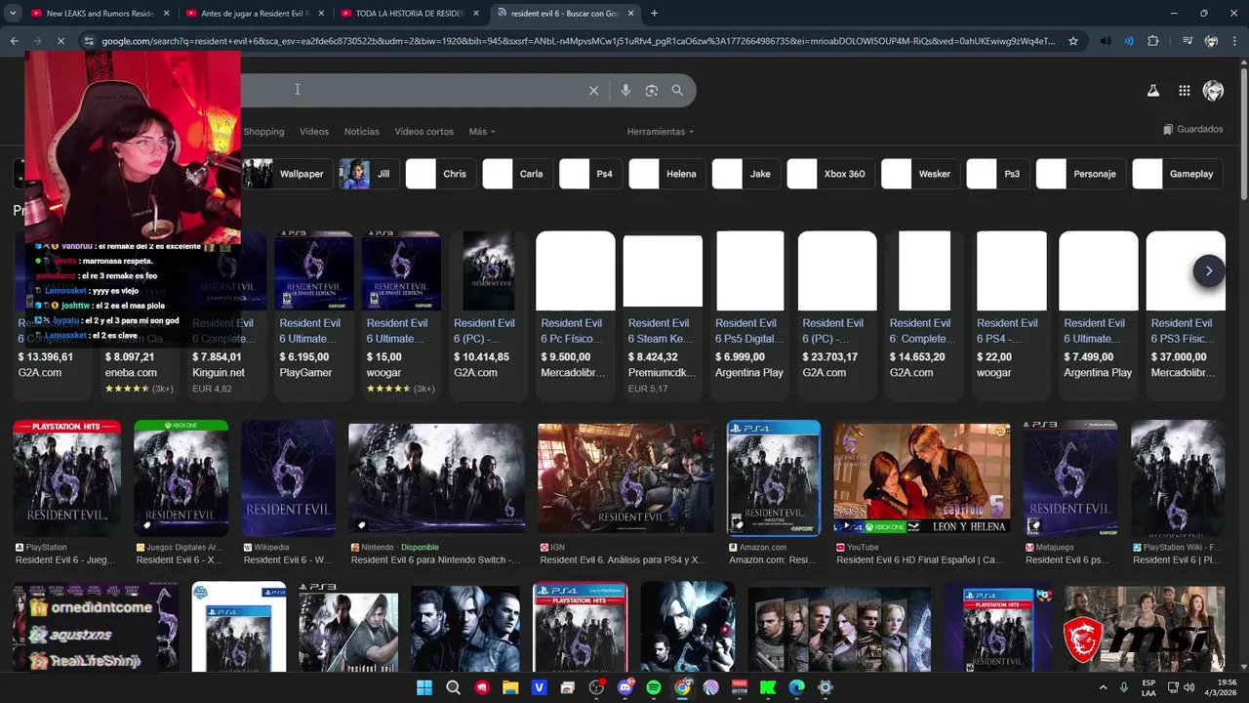Switch to 'TODA LA HISTORIA DE RESIDENT' tab
This screenshot has width=1249, height=703.
coord(408,14)
